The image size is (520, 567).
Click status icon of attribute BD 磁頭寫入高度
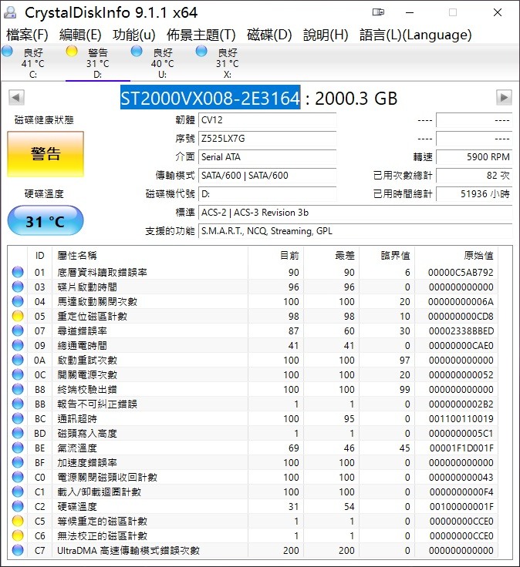tap(18, 433)
